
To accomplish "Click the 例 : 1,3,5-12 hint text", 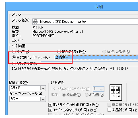I will point(119,69).
